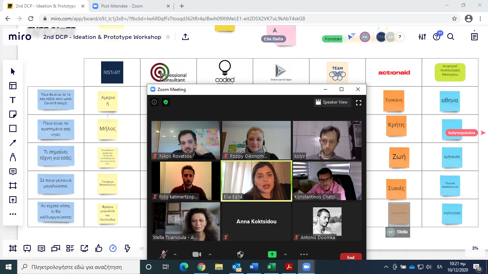The height and width of the screenshot is (274, 488).
Task: Expand video options arrow beside camera
Action: 210,254
